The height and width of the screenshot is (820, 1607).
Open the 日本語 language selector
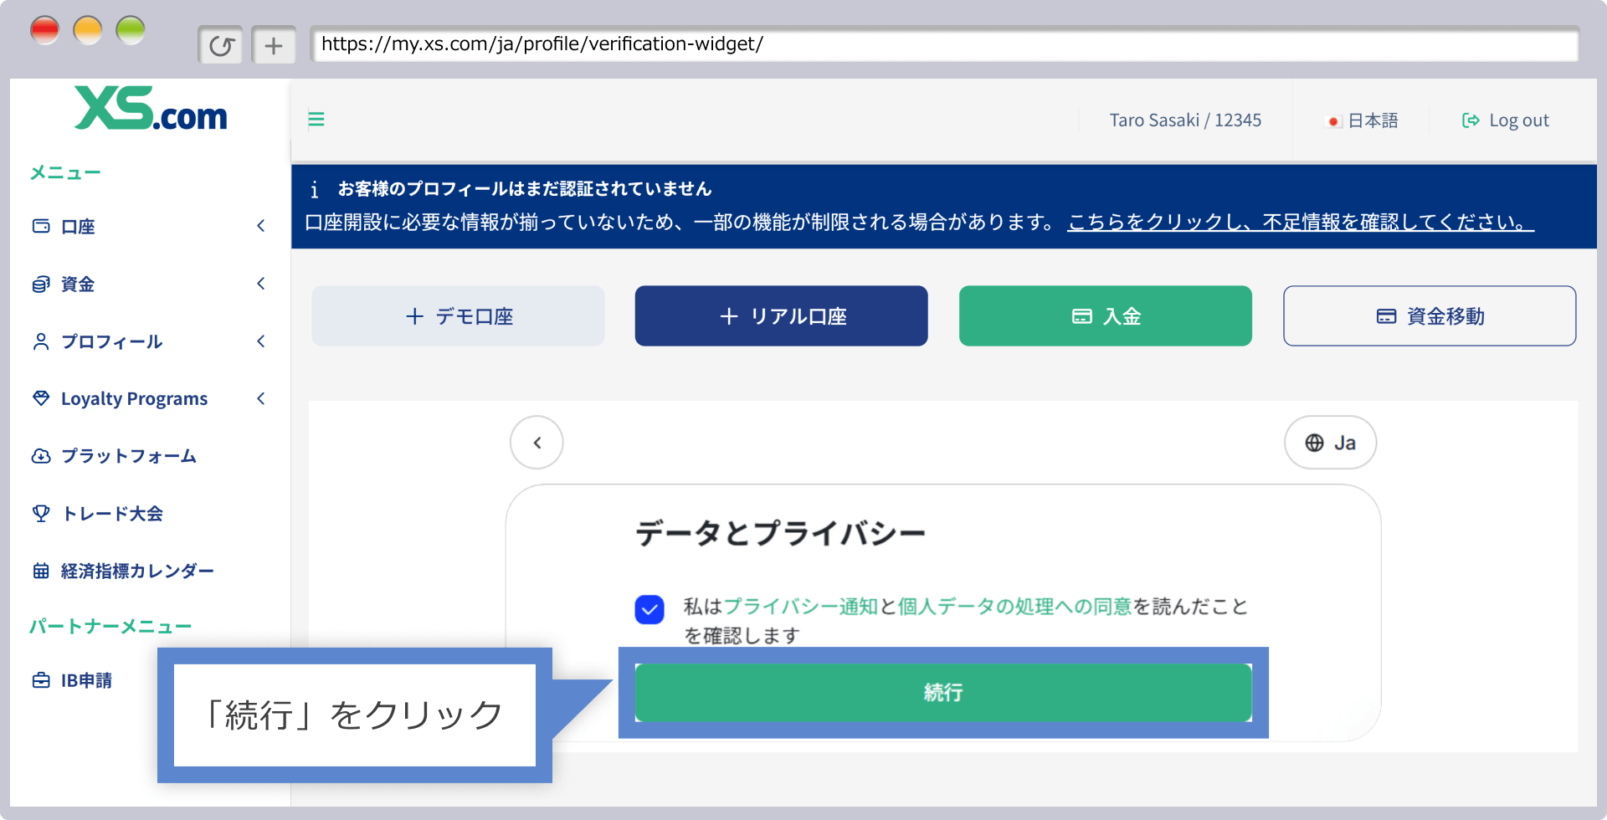1363,120
